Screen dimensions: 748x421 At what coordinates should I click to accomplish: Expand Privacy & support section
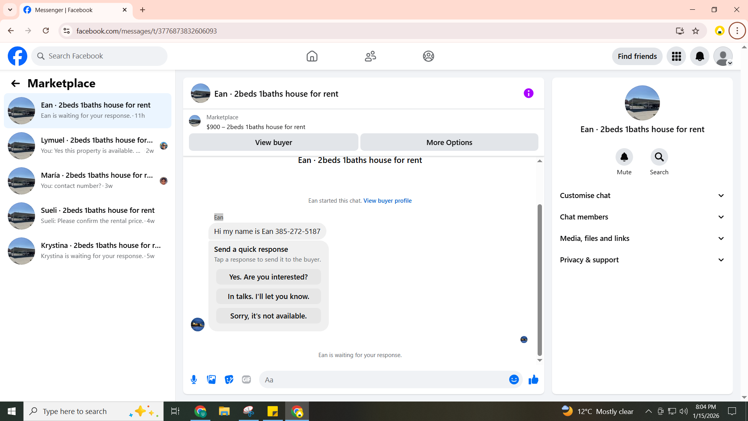(642, 260)
